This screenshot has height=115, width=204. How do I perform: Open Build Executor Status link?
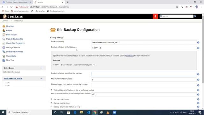click(x=13, y=79)
